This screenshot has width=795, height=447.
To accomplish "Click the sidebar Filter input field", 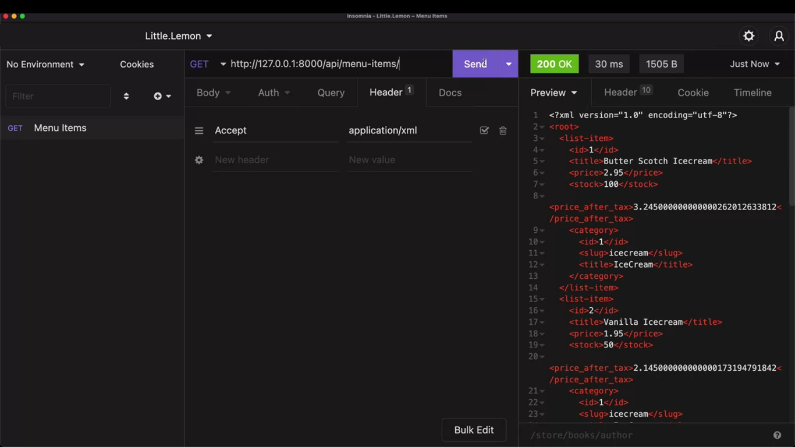I will (x=58, y=96).
